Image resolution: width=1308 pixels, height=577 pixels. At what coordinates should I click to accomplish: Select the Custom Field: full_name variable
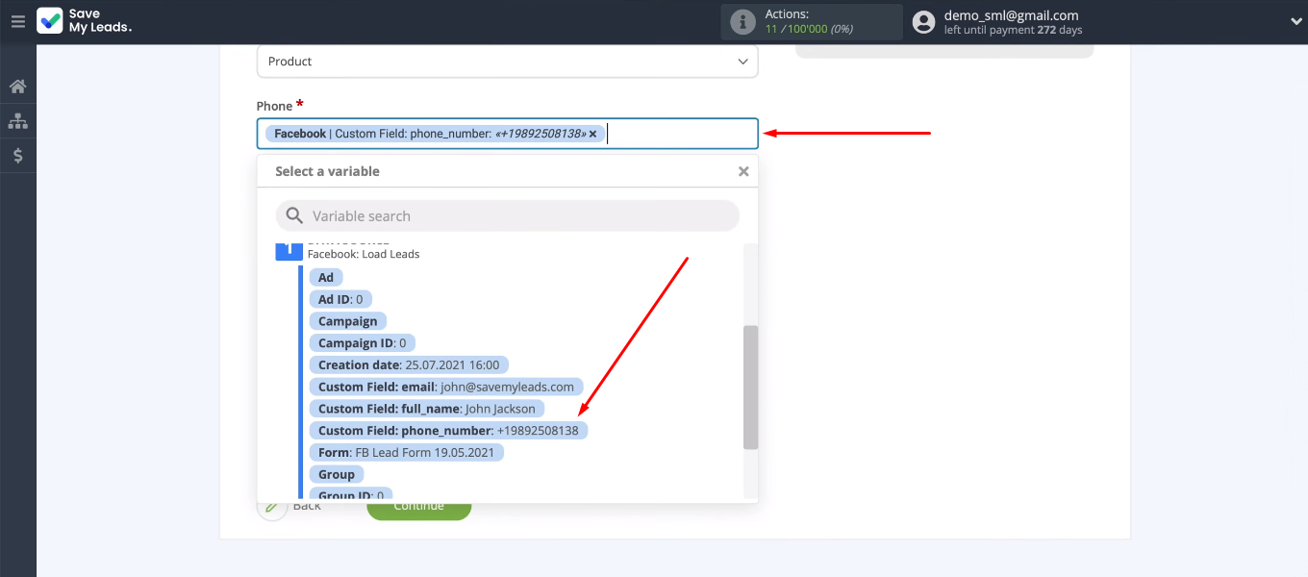(426, 409)
